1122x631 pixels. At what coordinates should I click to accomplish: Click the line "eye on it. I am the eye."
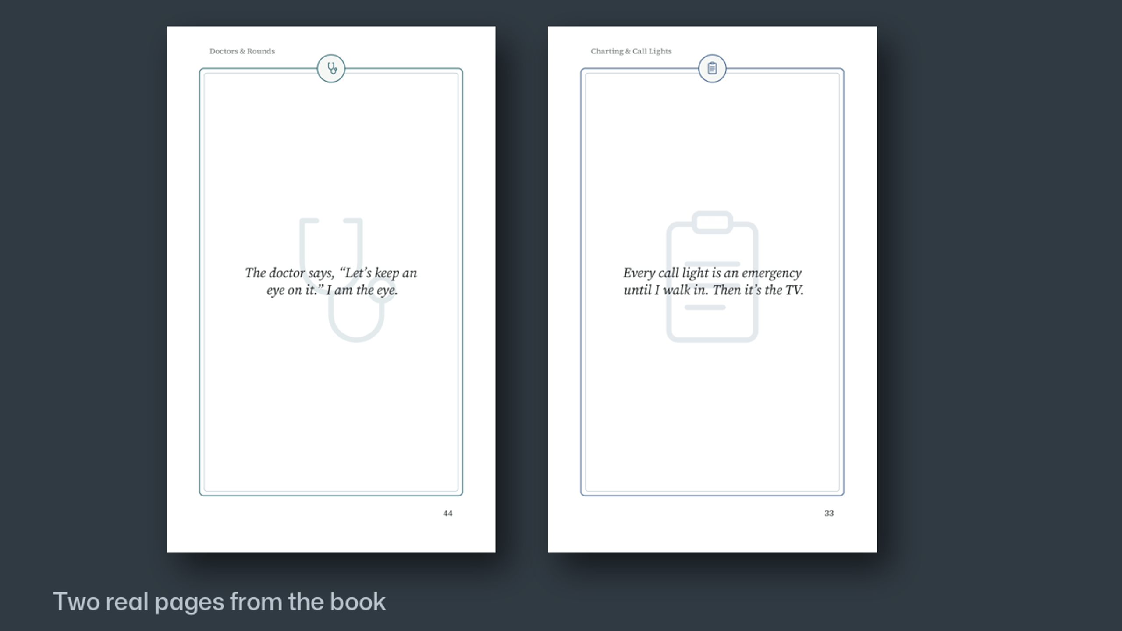[332, 290]
